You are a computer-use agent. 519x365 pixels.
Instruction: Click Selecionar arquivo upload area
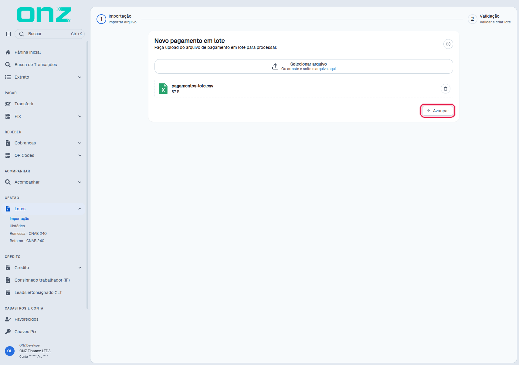tap(304, 66)
